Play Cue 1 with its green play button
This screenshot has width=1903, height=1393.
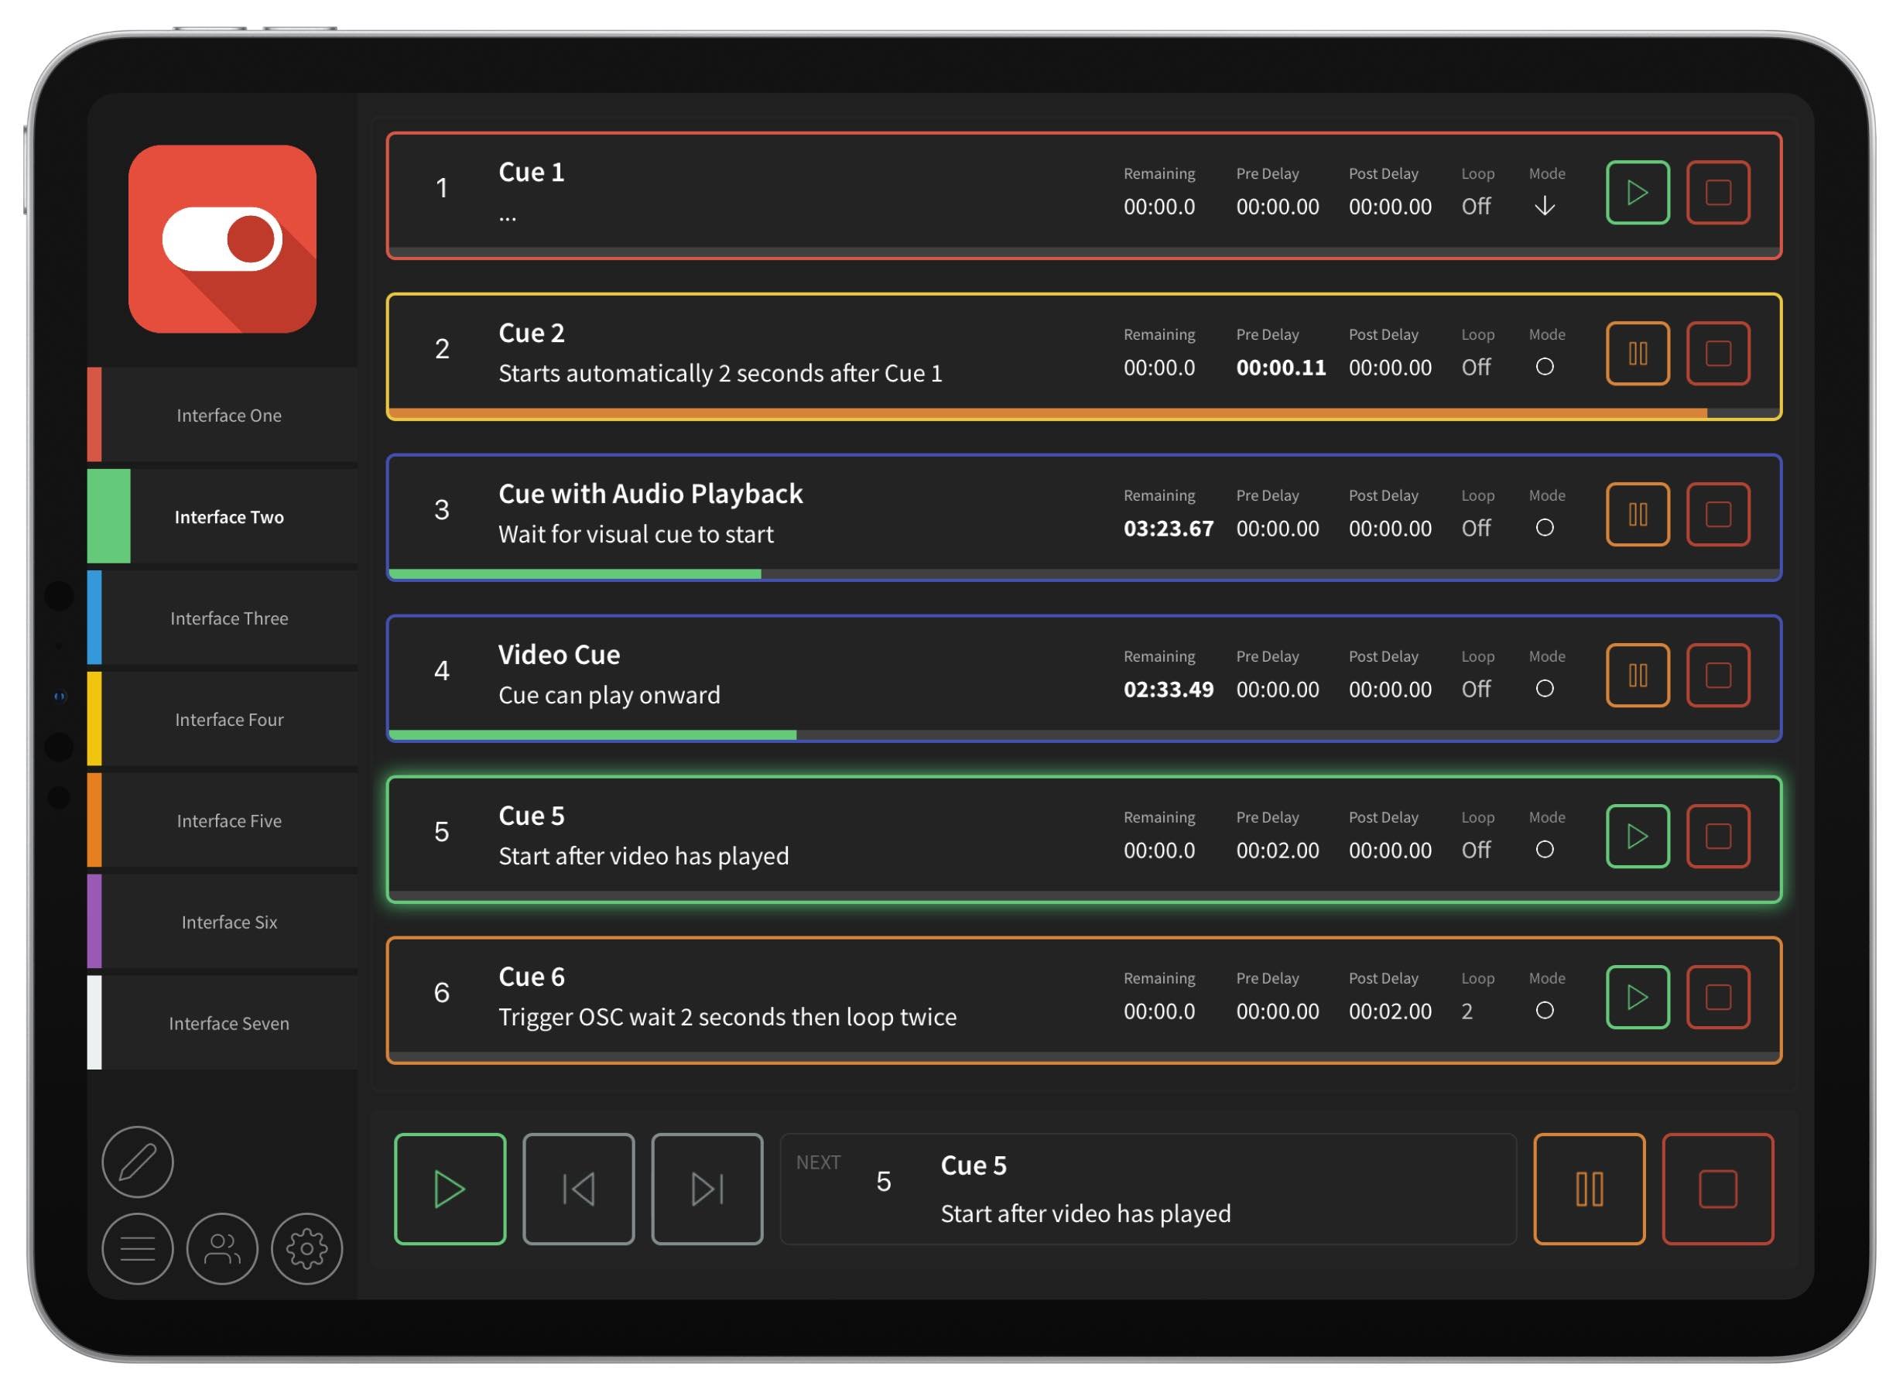tap(1638, 192)
